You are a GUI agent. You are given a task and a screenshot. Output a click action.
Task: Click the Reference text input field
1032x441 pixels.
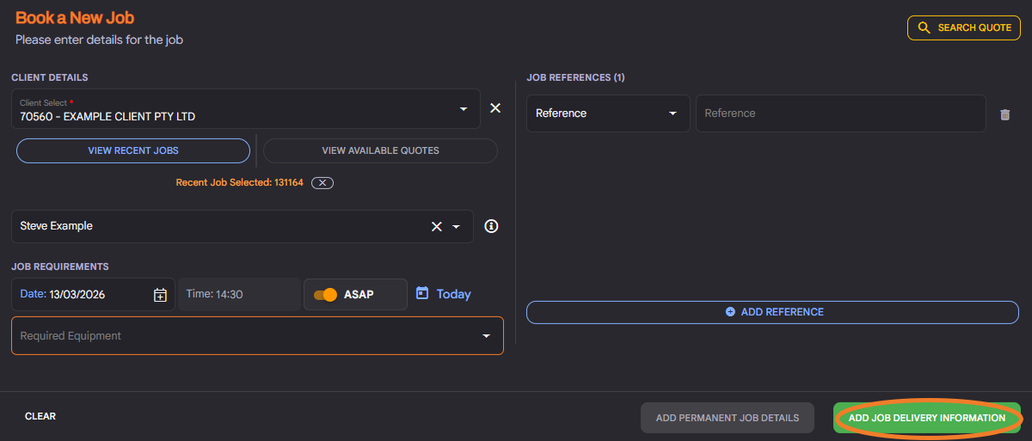coord(841,113)
